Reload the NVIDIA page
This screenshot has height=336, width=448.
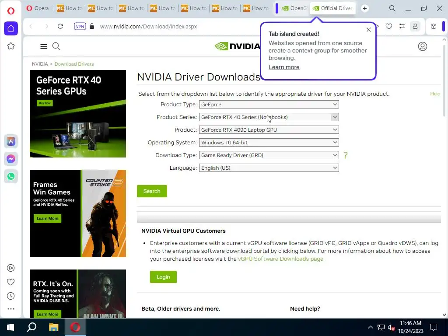[x=60, y=26]
